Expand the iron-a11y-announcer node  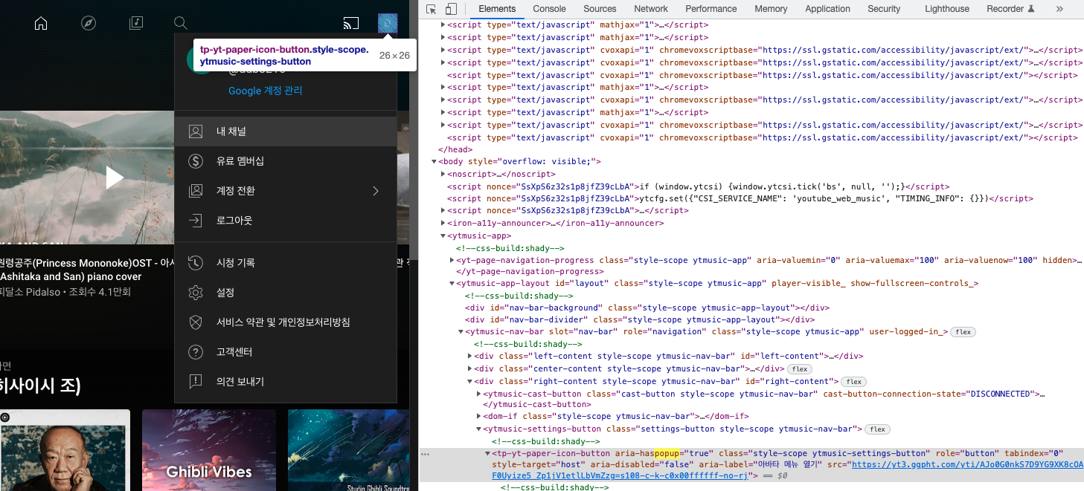[x=443, y=223]
